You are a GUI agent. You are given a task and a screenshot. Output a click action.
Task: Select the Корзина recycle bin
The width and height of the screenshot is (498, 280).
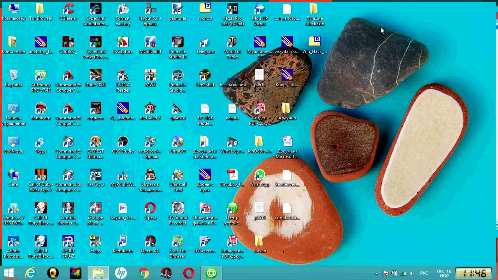13,78
